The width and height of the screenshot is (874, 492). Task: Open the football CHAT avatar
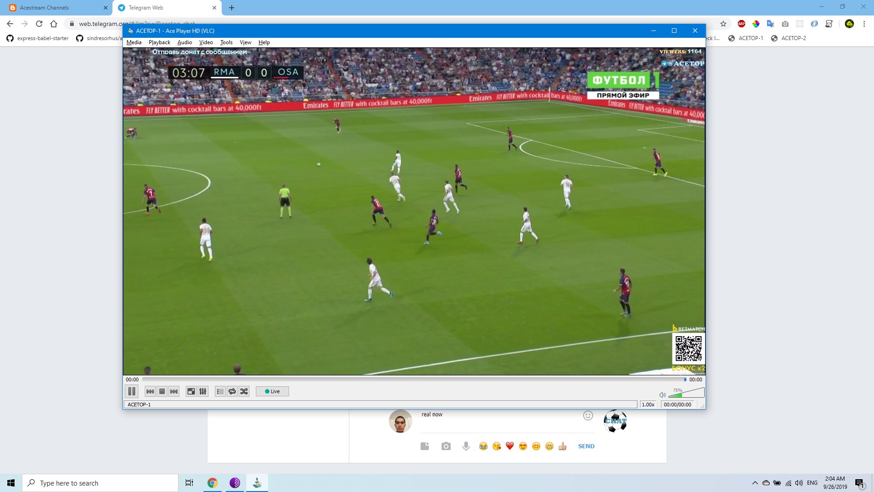(615, 421)
